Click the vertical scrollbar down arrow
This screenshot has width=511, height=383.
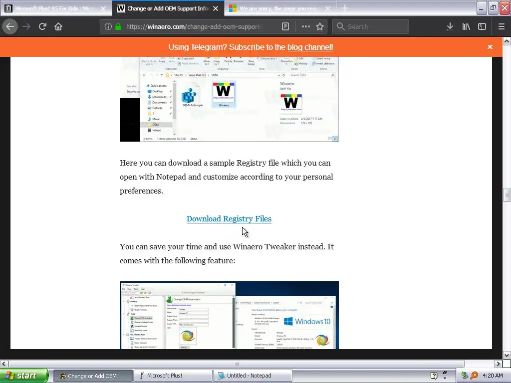(507, 355)
